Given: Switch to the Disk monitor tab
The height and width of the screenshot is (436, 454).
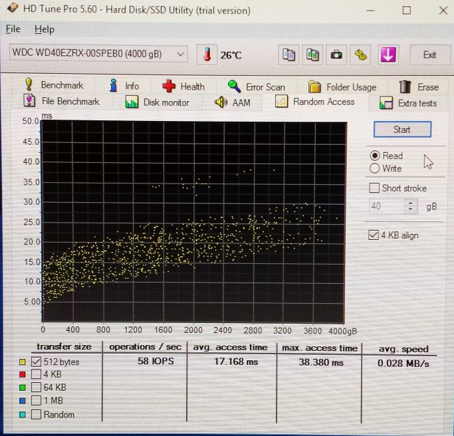Looking at the screenshot, I should click(x=158, y=102).
